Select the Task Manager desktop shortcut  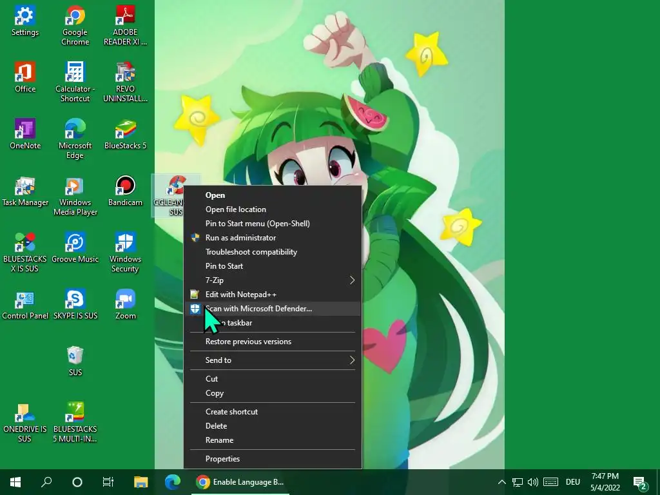pos(25,191)
